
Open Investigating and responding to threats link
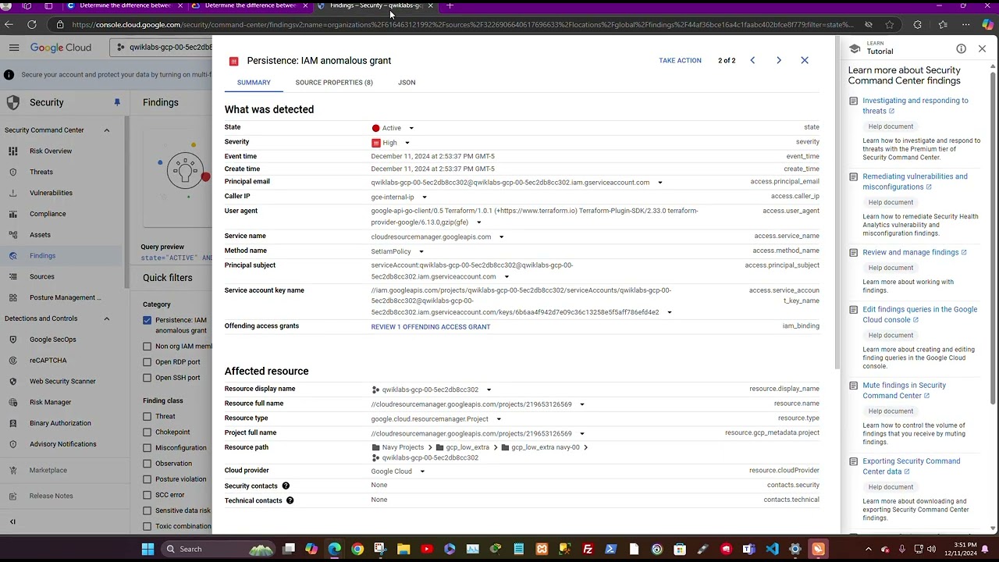[915, 105]
